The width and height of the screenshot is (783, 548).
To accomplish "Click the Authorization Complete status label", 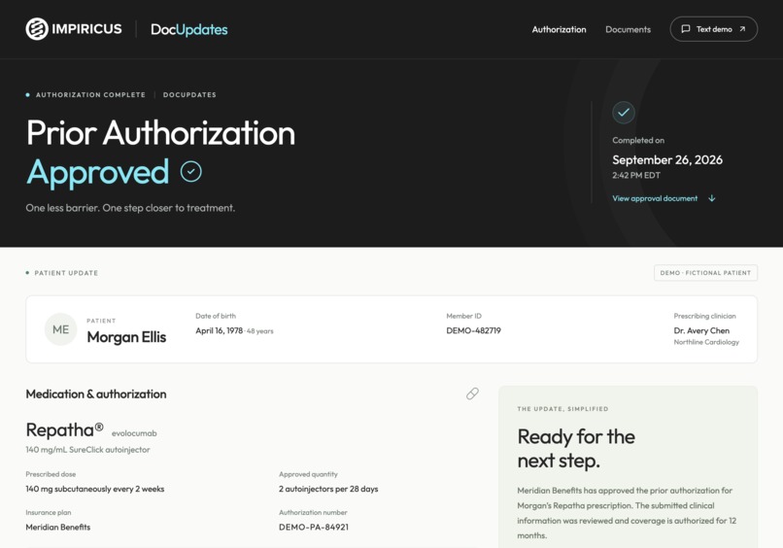I will coord(90,95).
